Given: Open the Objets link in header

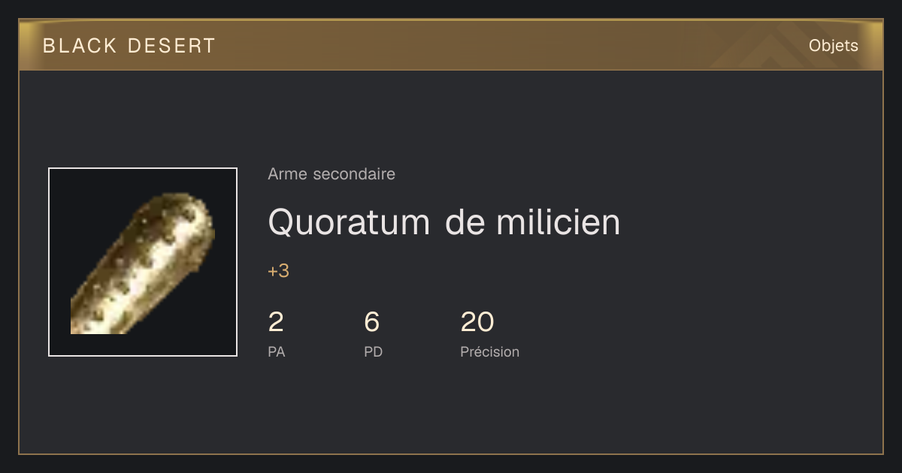Looking at the screenshot, I should pyautogui.click(x=833, y=46).
